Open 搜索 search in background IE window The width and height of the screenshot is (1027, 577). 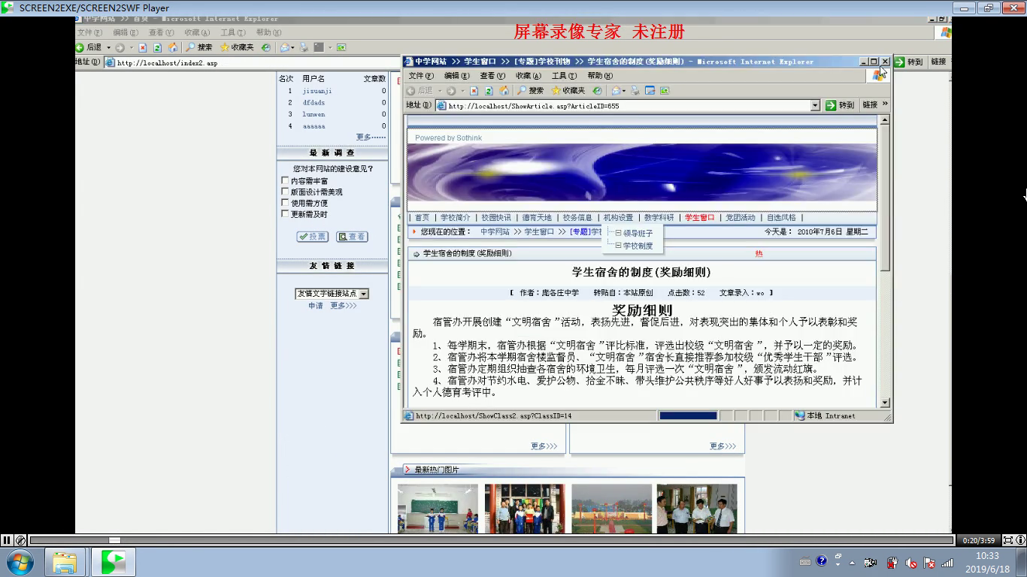199,47
